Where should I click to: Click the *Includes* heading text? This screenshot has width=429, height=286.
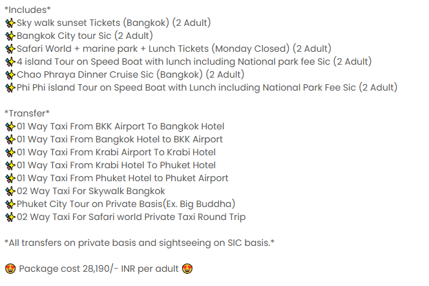pos(28,10)
